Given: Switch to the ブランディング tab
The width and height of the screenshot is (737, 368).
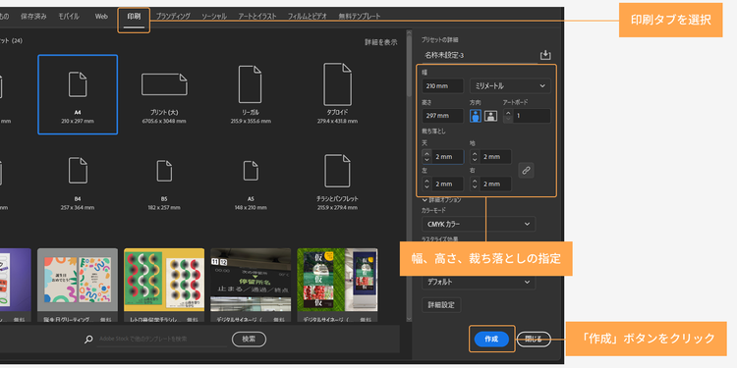Looking at the screenshot, I should point(173,17).
